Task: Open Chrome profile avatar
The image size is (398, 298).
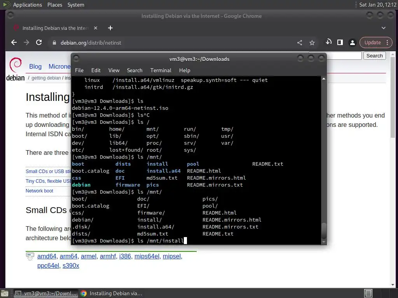Action: tap(352, 43)
